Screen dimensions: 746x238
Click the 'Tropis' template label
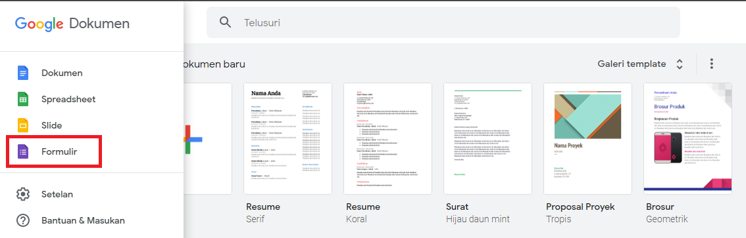click(559, 219)
